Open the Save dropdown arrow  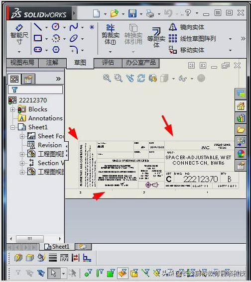pyautogui.click(x=141, y=14)
